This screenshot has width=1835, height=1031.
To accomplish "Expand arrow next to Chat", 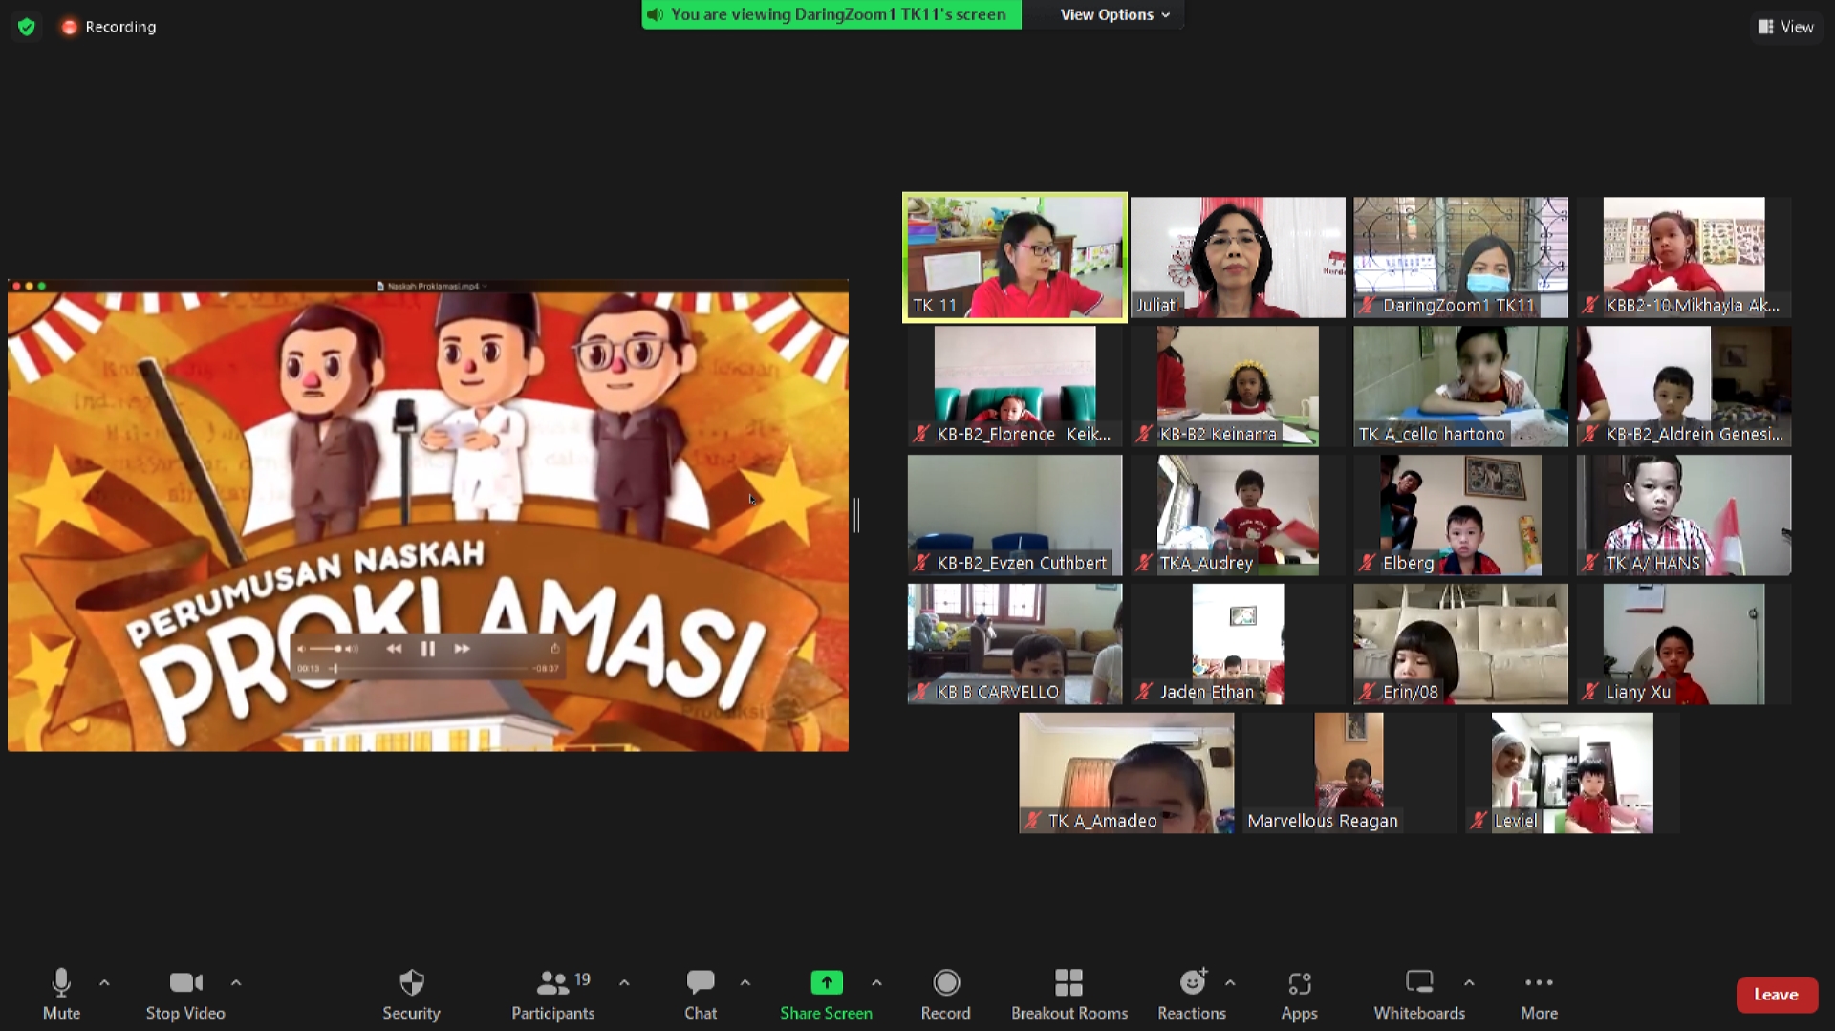I will (x=745, y=982).
